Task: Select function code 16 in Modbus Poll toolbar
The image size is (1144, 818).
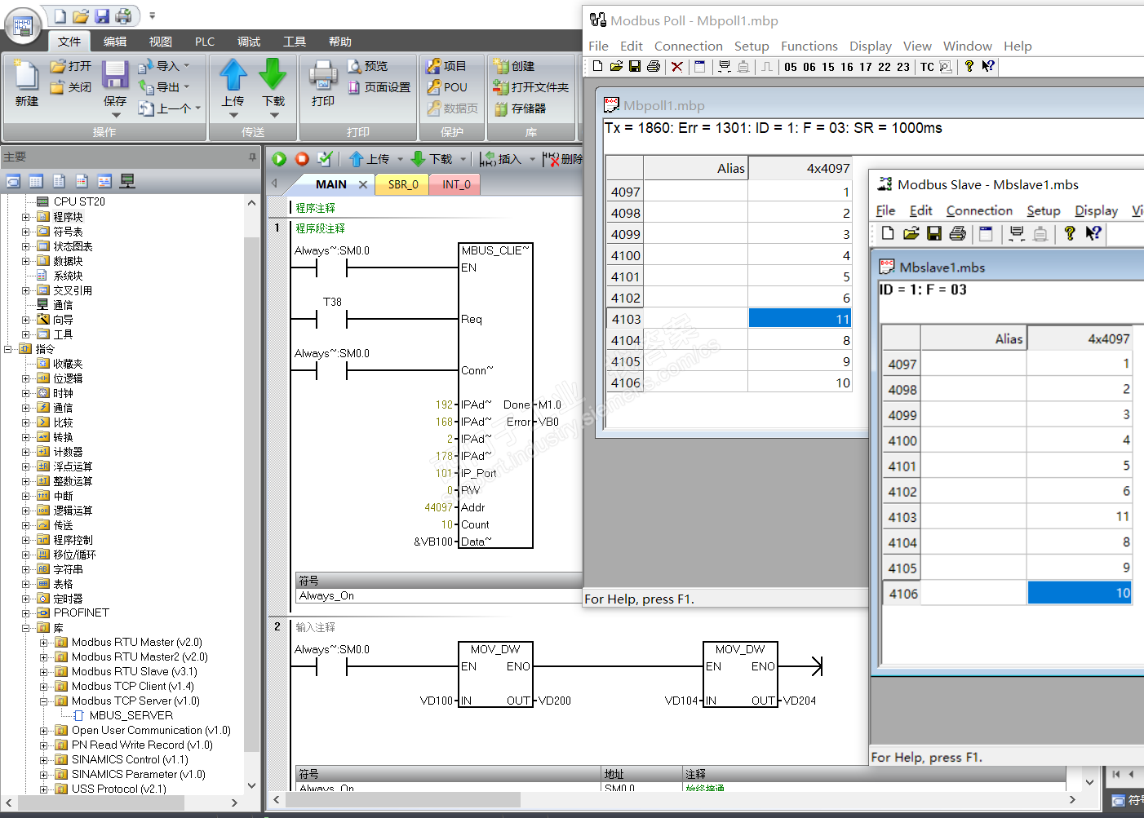Action: pos(847,67)
